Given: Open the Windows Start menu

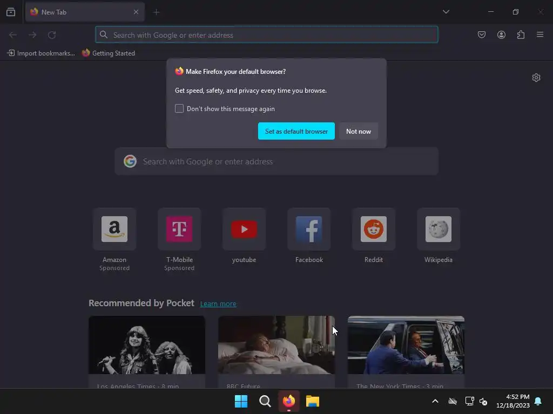Looking at the screenshot, I should 241,401.
